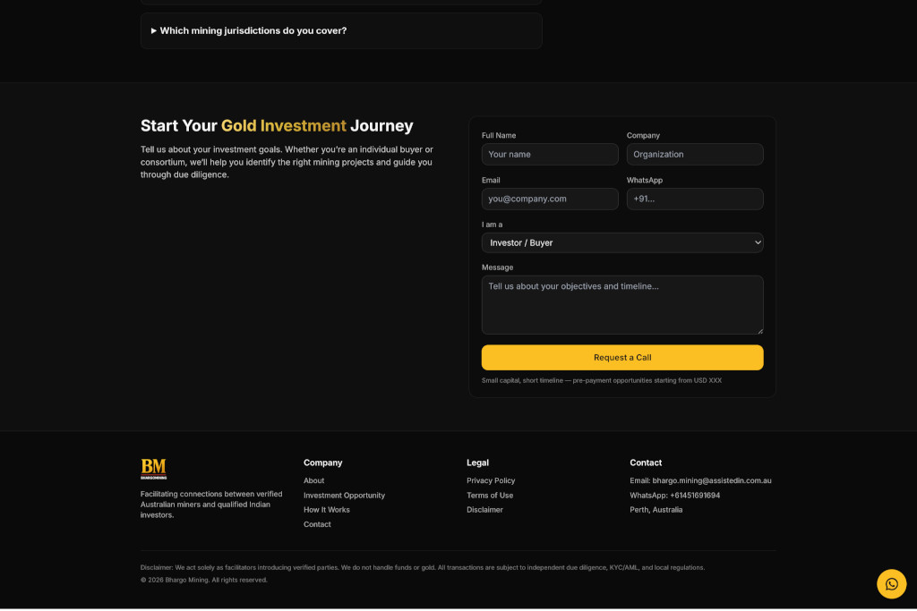Click inside the Message textarea
917x611 pixels.
click(622, 304)
